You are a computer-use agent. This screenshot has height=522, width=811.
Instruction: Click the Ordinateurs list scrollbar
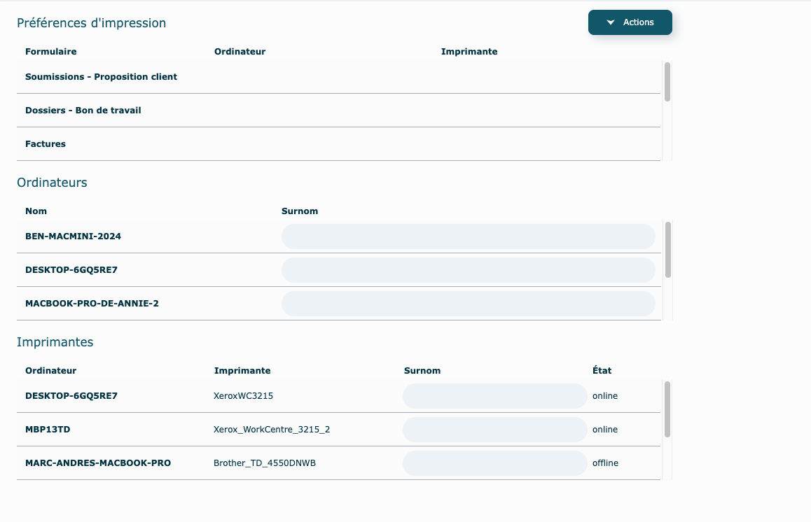click(x=667, y=250)
